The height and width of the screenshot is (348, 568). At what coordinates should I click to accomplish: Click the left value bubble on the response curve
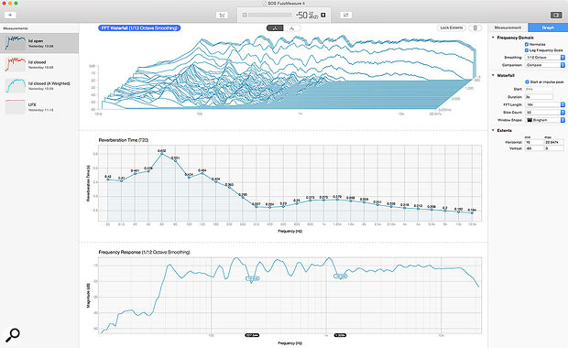[x=253, y=278]
